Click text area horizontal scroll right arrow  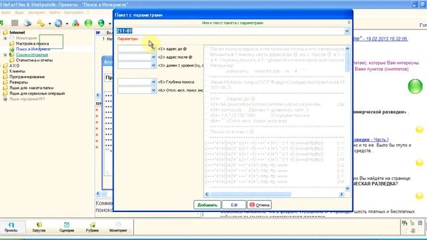tap(342, 194)
